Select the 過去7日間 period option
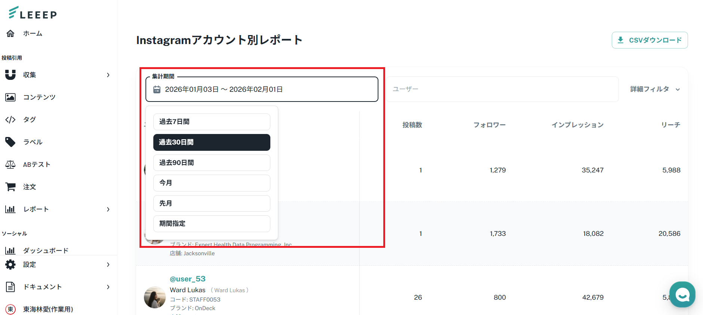This screenshot has height=315, width=703. (x=212, y=122)
